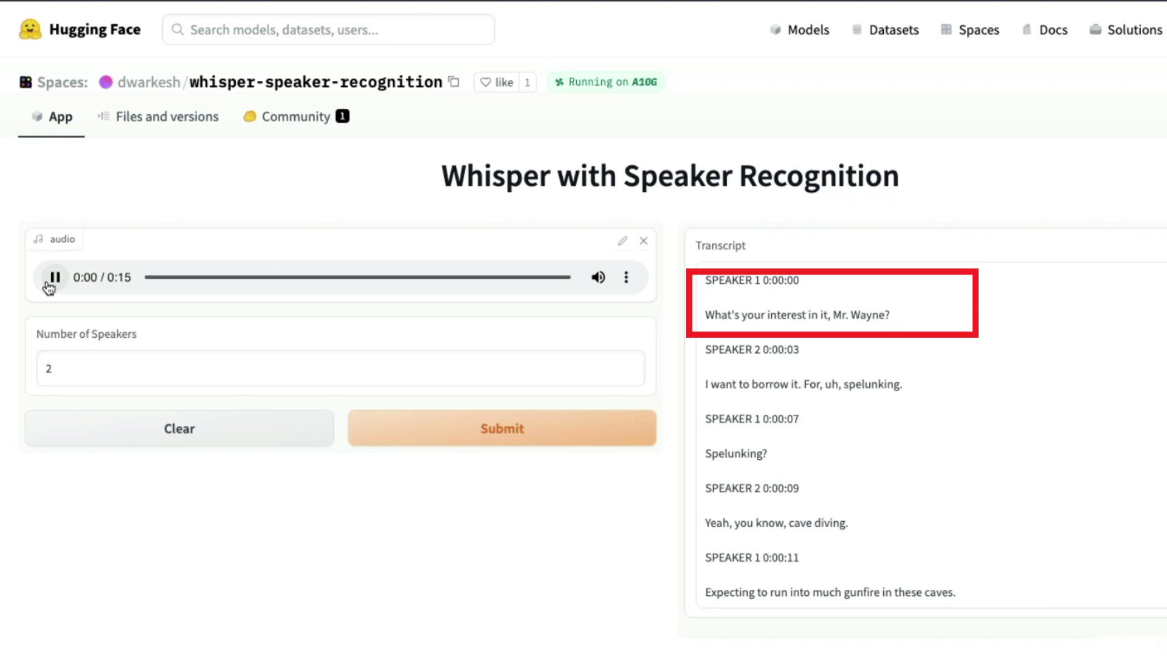Seek along the audio progress bar
The image size is (1167, 656).
point(357,278)
